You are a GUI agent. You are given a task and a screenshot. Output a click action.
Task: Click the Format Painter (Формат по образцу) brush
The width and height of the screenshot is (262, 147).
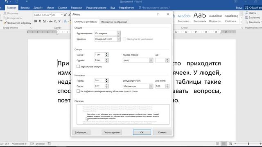click(x=5, y=23)
